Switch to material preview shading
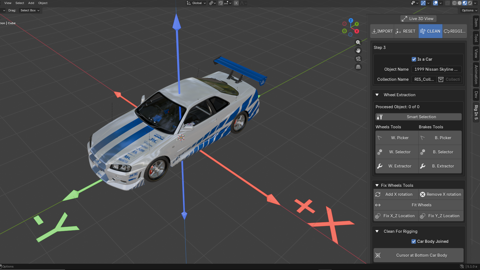 pyautogui.click(x=465, y=3)
